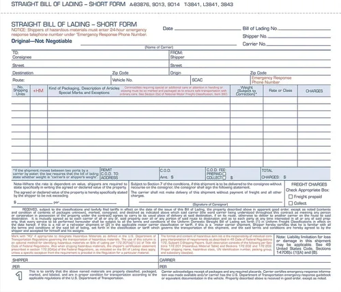Click the FROM: Shipper field
The image size is (341, 292).
[250, 55]
